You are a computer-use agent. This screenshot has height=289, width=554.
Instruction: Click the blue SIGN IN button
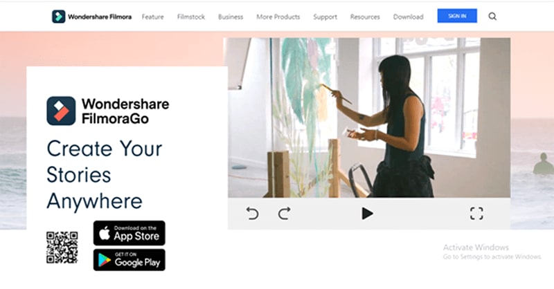point(457,16)
